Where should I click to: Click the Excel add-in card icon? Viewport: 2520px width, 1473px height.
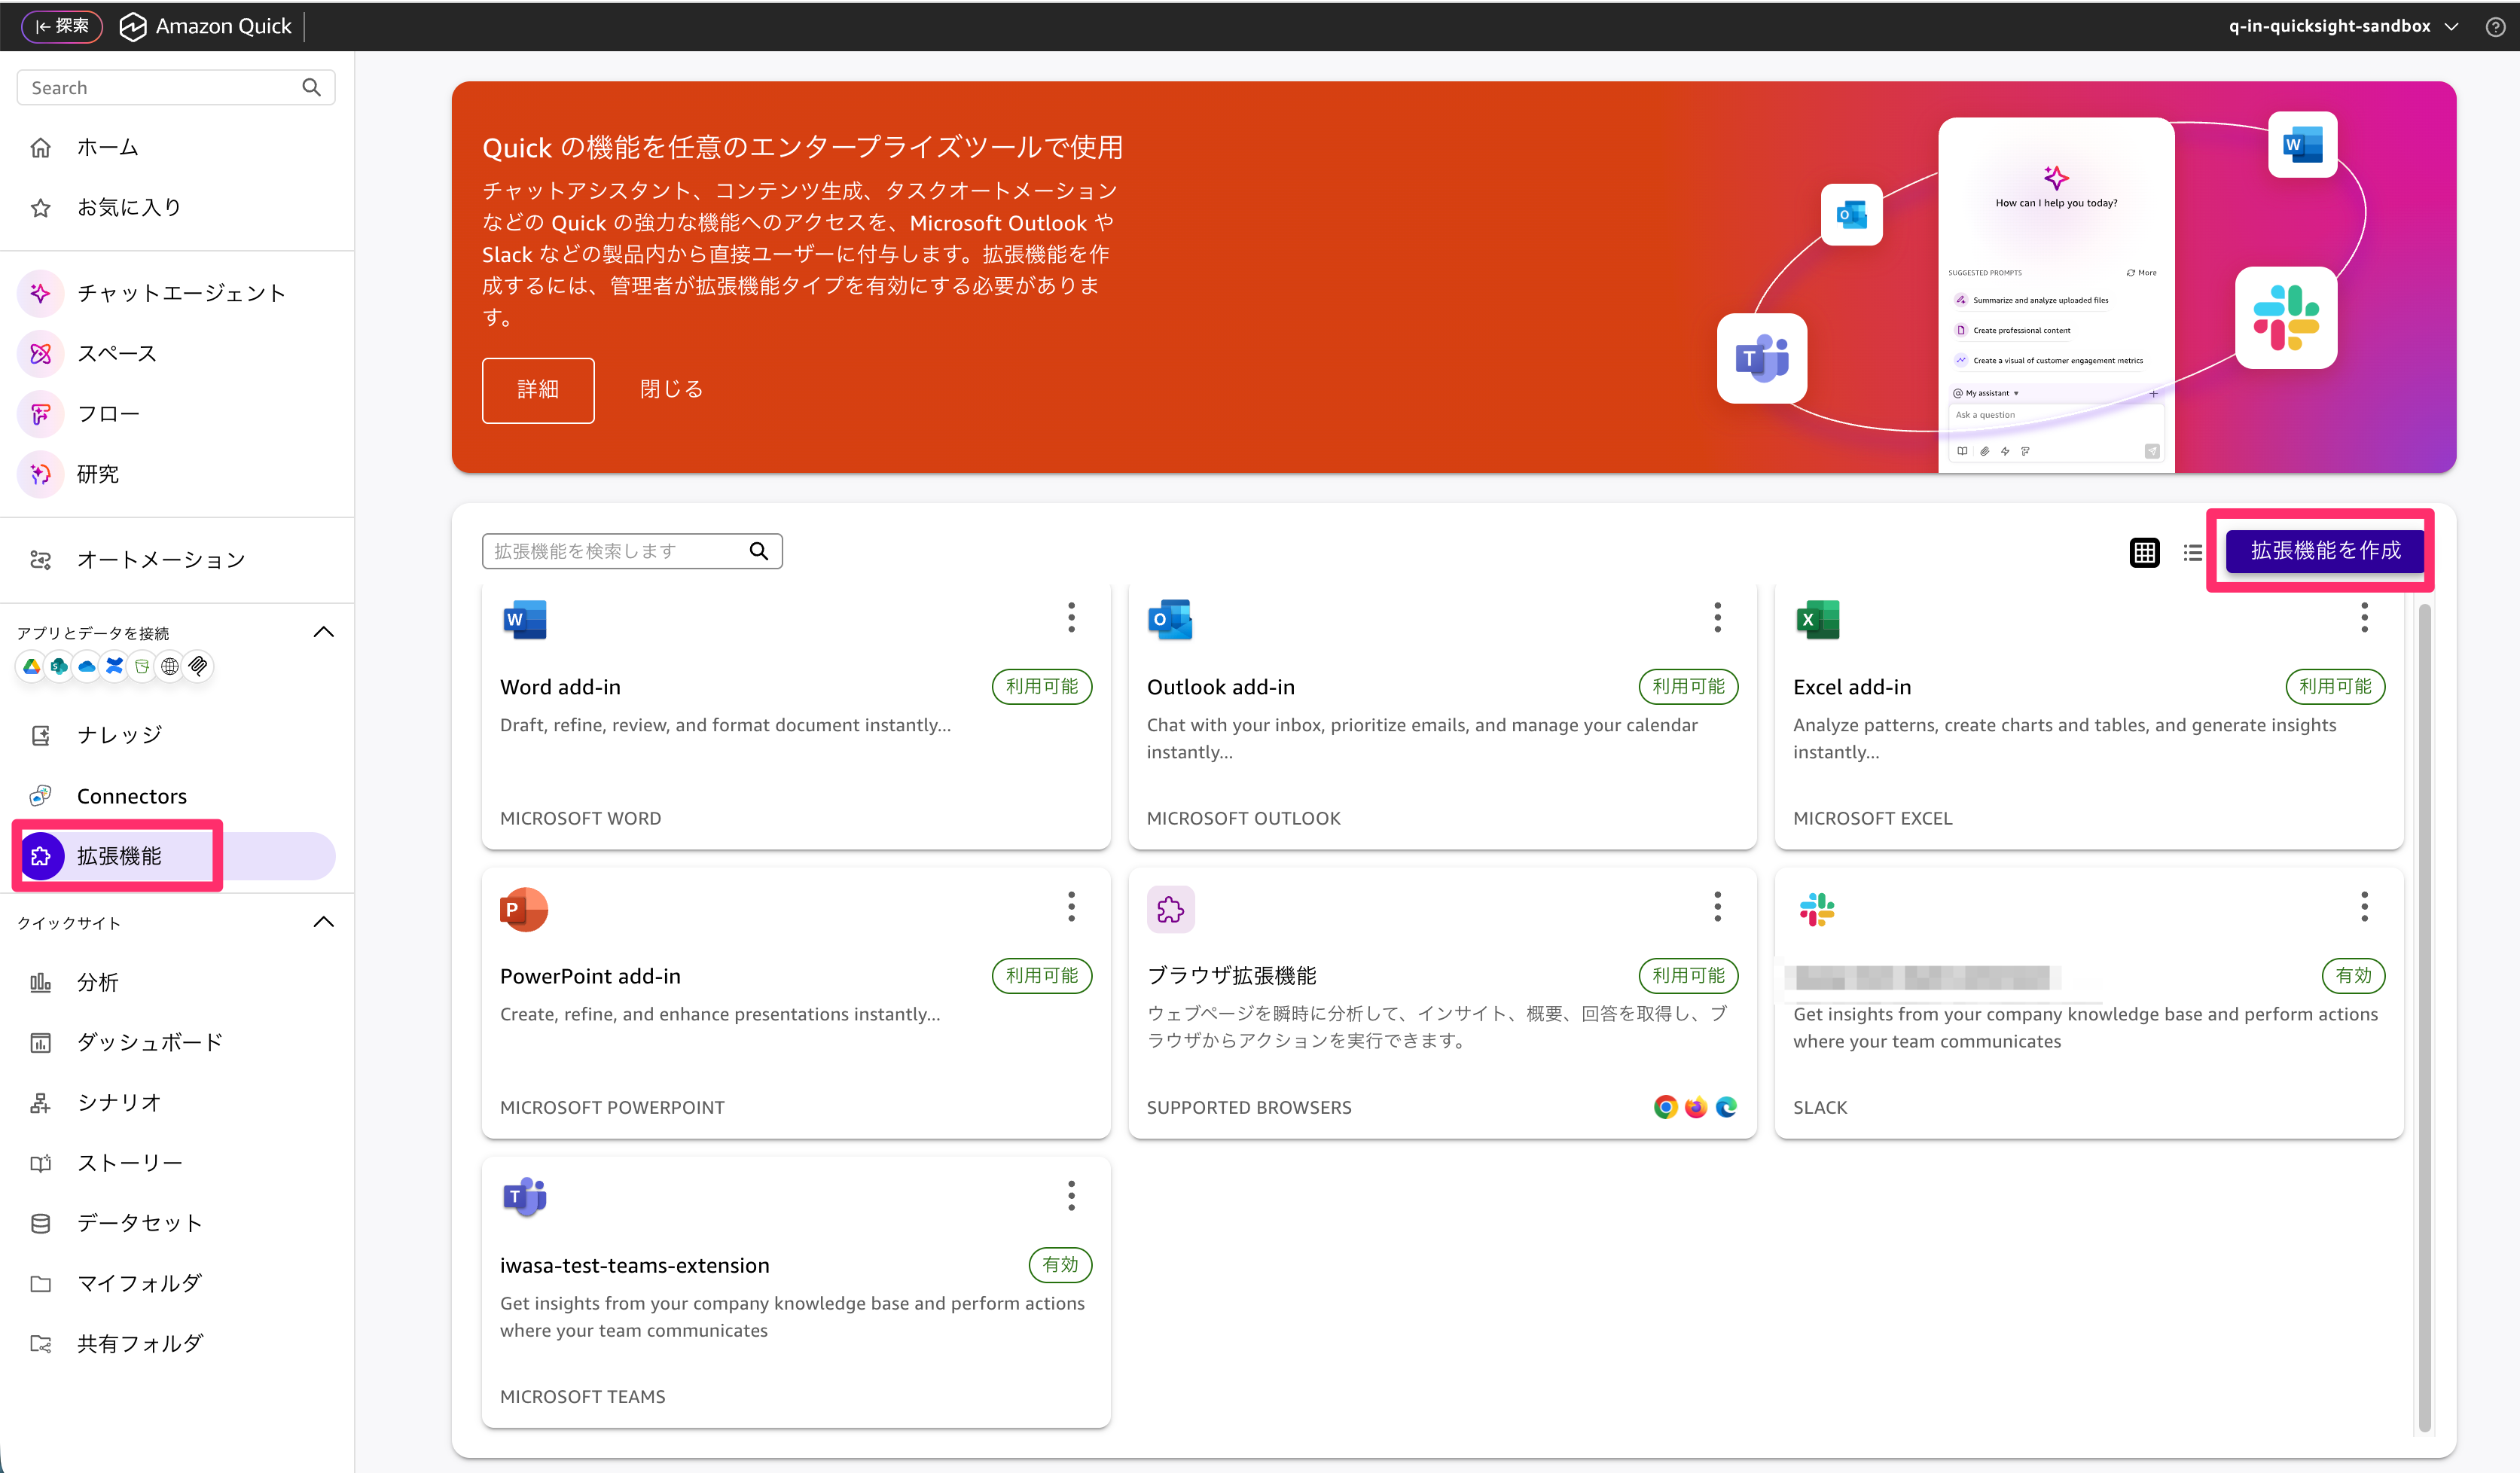(x=1817, y=620)
